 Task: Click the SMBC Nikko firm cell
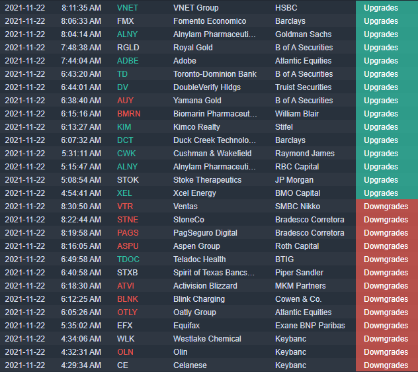point(297,207)
